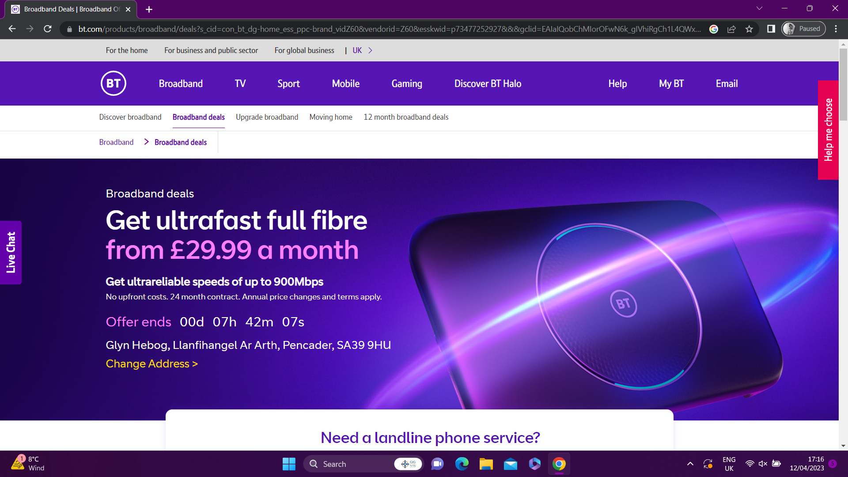Toggle the muted volume tray icon
The height and width of the screenshot is (477, 848).
click(x=763, y=464)
